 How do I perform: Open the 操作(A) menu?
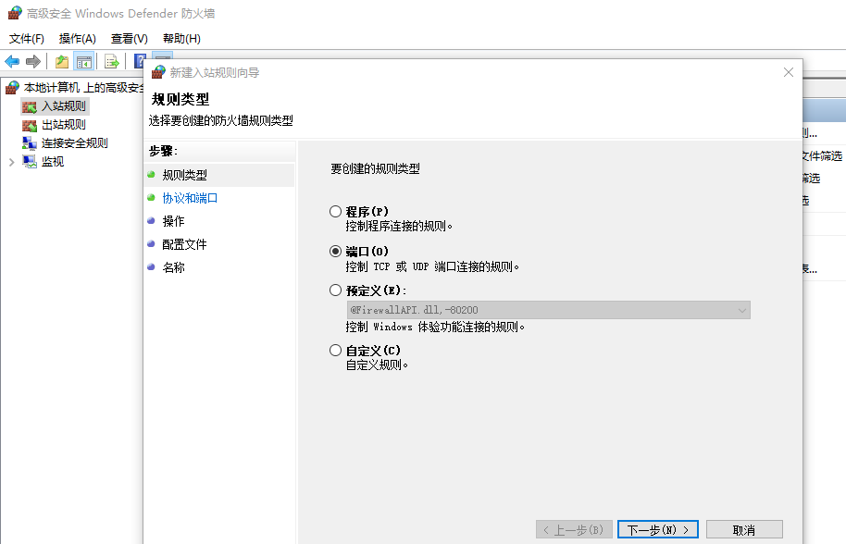(x=77, y=38)
